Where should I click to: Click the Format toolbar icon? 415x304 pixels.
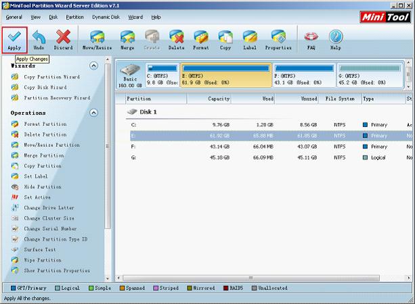200,36
